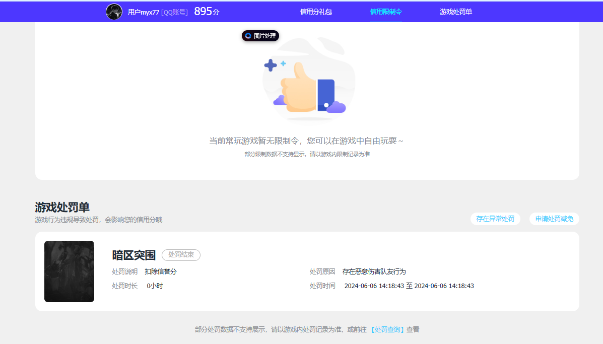Click the penalty time 2024-06-06 14:18:43 range
Image resolution: width=603 pixels, height=344 pixels.
pyautogui.click(x=409, y=286)
